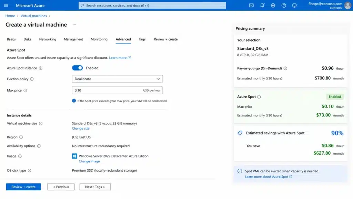353x199 pixels.
Task: Open Cloud Shell mail-style icon in header
Action: [x=251, y=6]
